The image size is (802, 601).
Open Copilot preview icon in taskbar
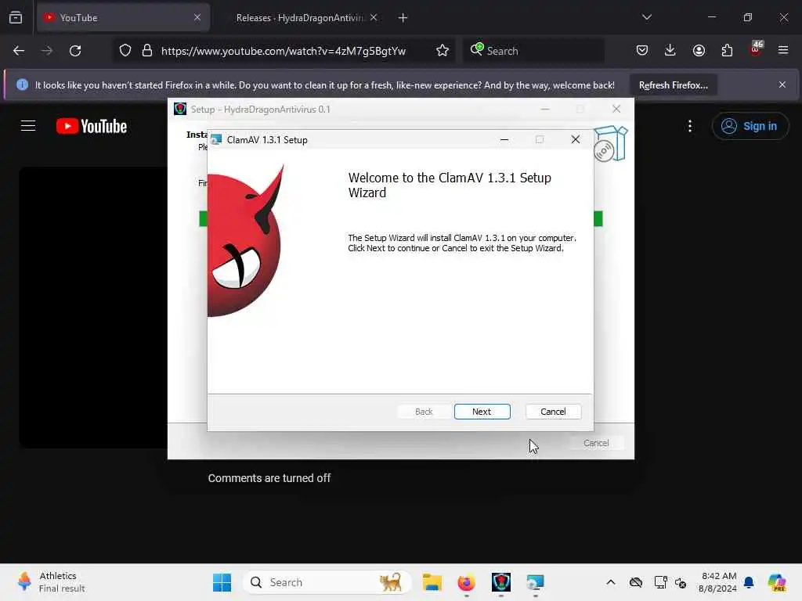(777, 582)
